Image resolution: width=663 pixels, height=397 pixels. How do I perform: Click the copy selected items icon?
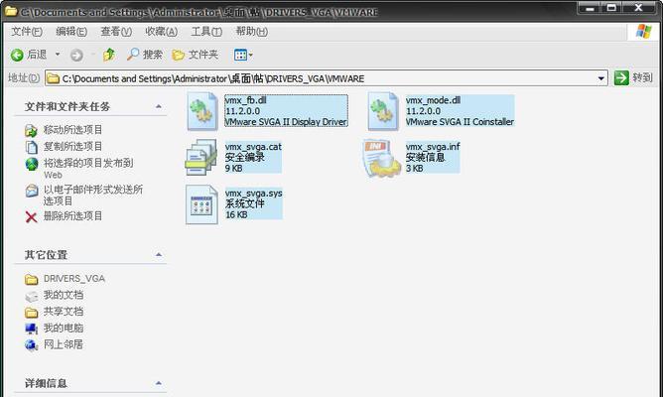click(x=32, y=147)
